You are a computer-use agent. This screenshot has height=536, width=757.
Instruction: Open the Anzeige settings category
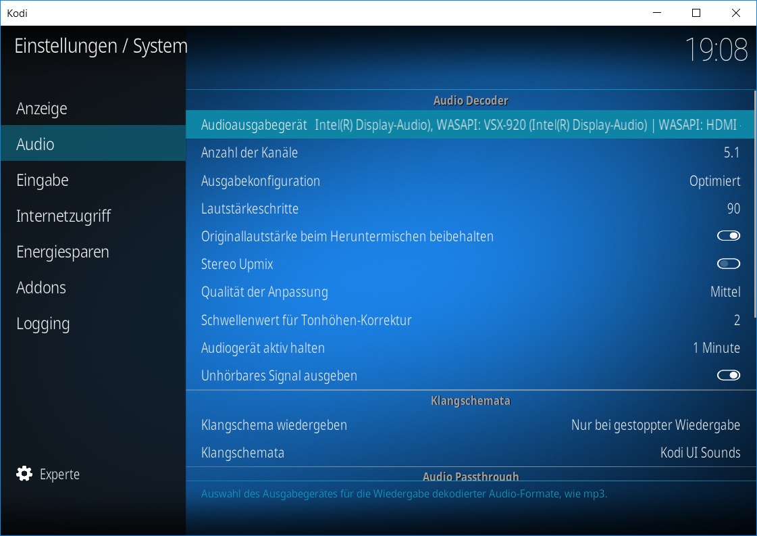pos(93,108)
